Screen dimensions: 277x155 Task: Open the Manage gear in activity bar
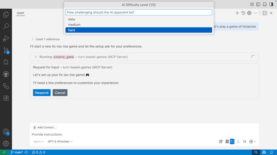point(6,144)
